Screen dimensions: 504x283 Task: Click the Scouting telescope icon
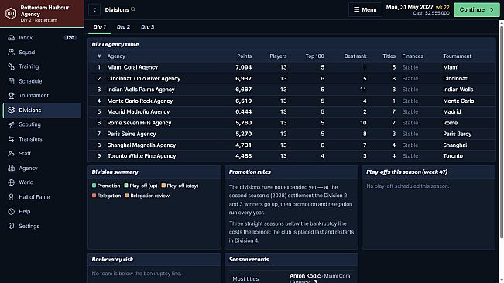(x=12, y=124)
